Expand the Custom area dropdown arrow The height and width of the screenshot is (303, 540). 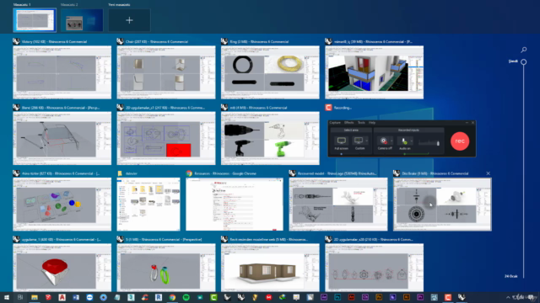tap(367, 141)
